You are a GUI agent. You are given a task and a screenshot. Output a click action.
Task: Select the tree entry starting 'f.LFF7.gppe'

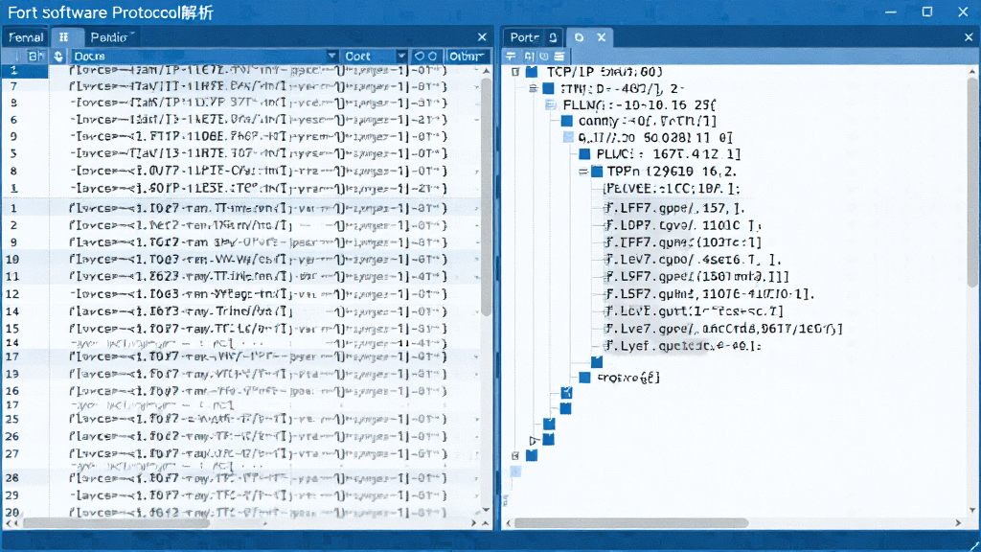(674, 208)
